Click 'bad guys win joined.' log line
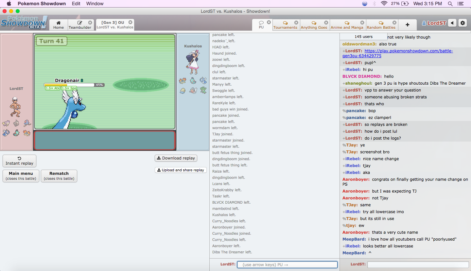 (230, 109)
